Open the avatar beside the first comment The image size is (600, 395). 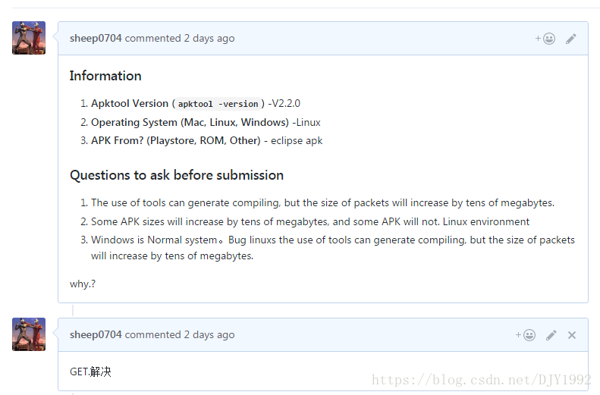point(29,38)
